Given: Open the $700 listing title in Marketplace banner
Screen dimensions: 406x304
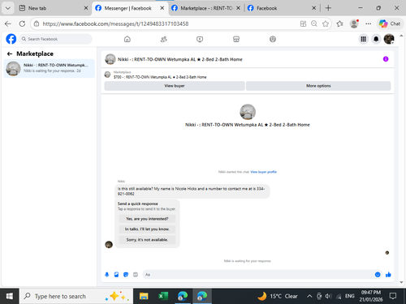Looking at the screenshot, I should 160,77.
